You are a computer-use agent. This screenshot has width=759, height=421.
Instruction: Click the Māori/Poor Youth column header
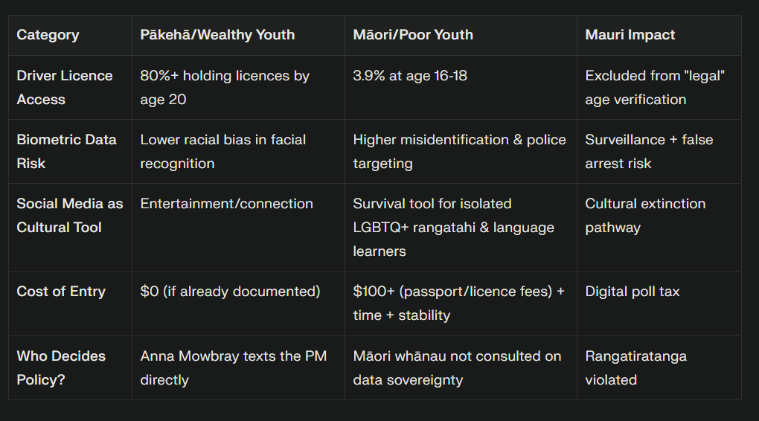(461, 35)
